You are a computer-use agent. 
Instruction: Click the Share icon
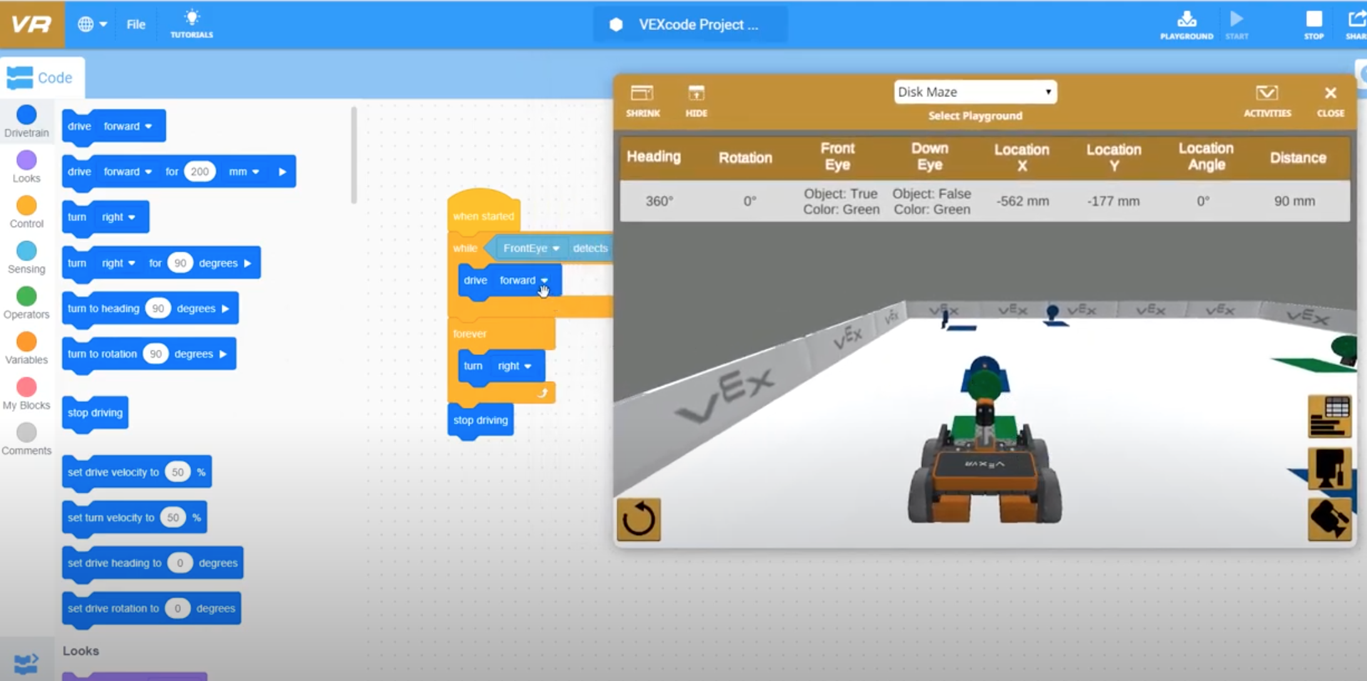(x=1356, y=24)
